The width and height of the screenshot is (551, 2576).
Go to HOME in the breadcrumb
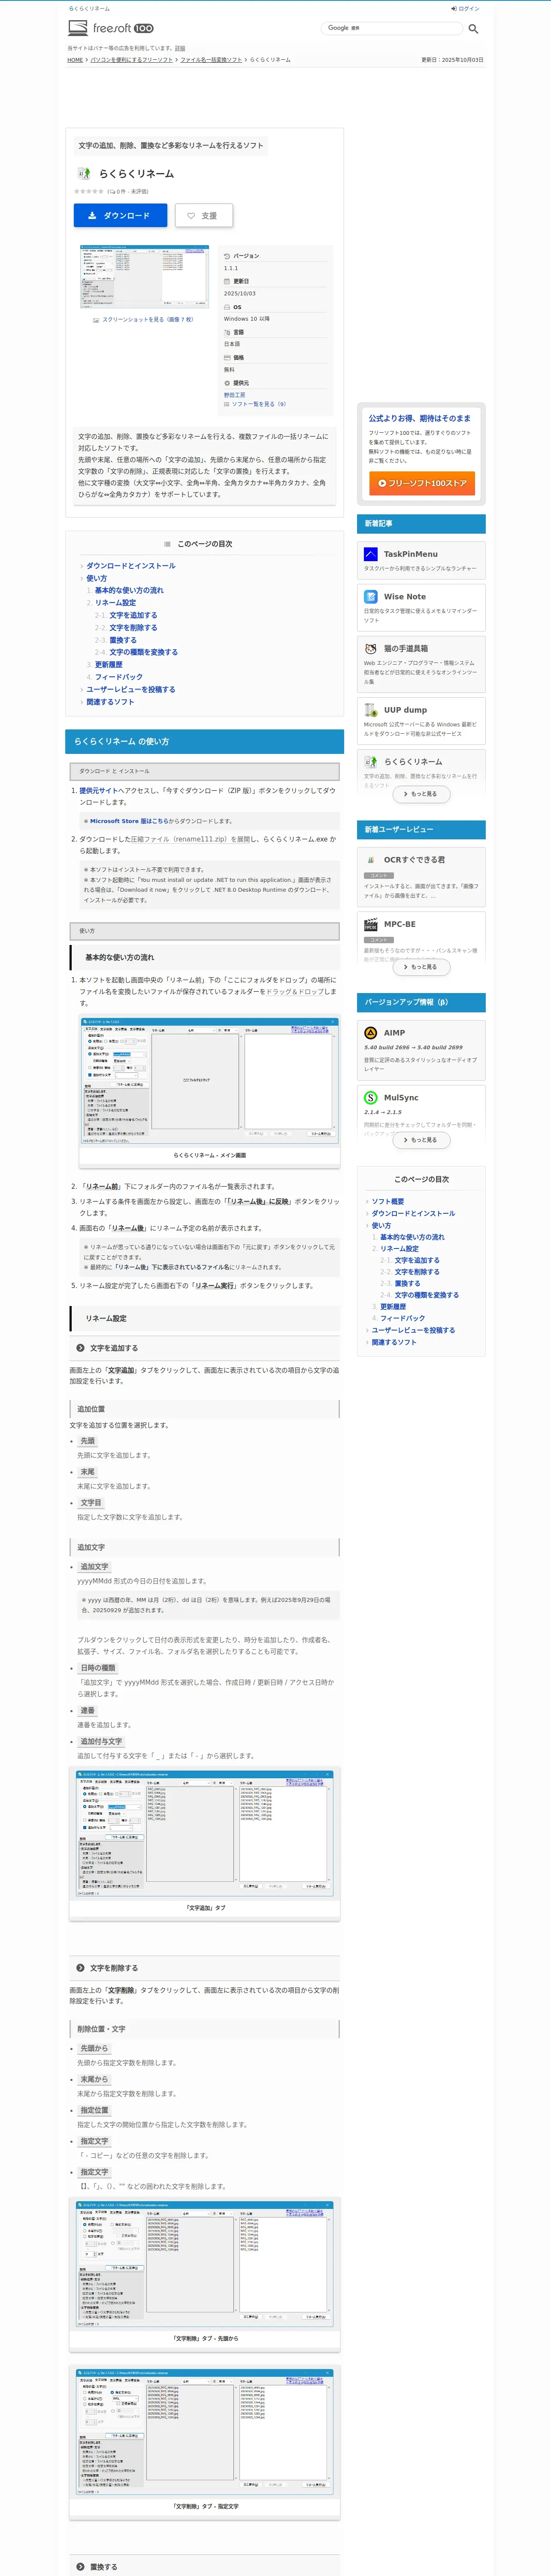pos(75,60)
